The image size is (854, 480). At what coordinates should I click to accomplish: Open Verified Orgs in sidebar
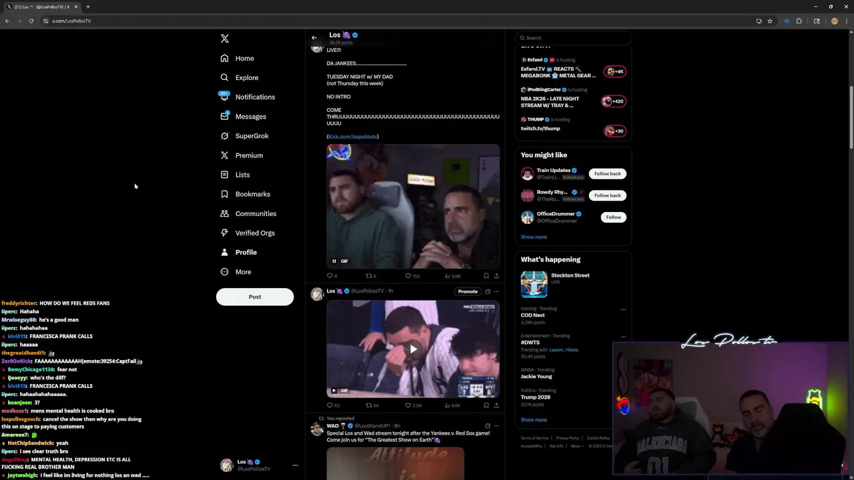[248, 233]
